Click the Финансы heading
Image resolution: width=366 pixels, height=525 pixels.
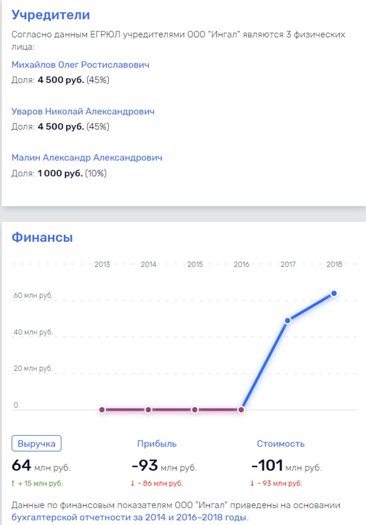42,238
